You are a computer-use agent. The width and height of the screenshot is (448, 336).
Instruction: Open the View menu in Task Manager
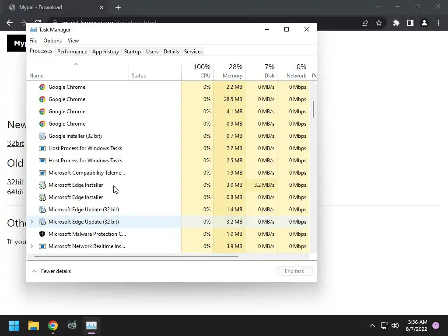tap(73, 41)
